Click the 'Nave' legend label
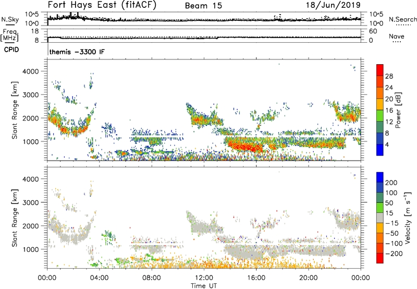The image size is (417, 289). [397, 37]
